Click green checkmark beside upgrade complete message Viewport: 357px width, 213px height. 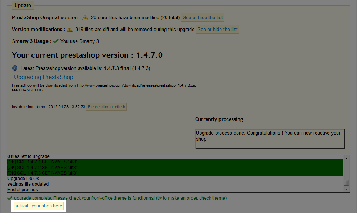coord(10,198)
